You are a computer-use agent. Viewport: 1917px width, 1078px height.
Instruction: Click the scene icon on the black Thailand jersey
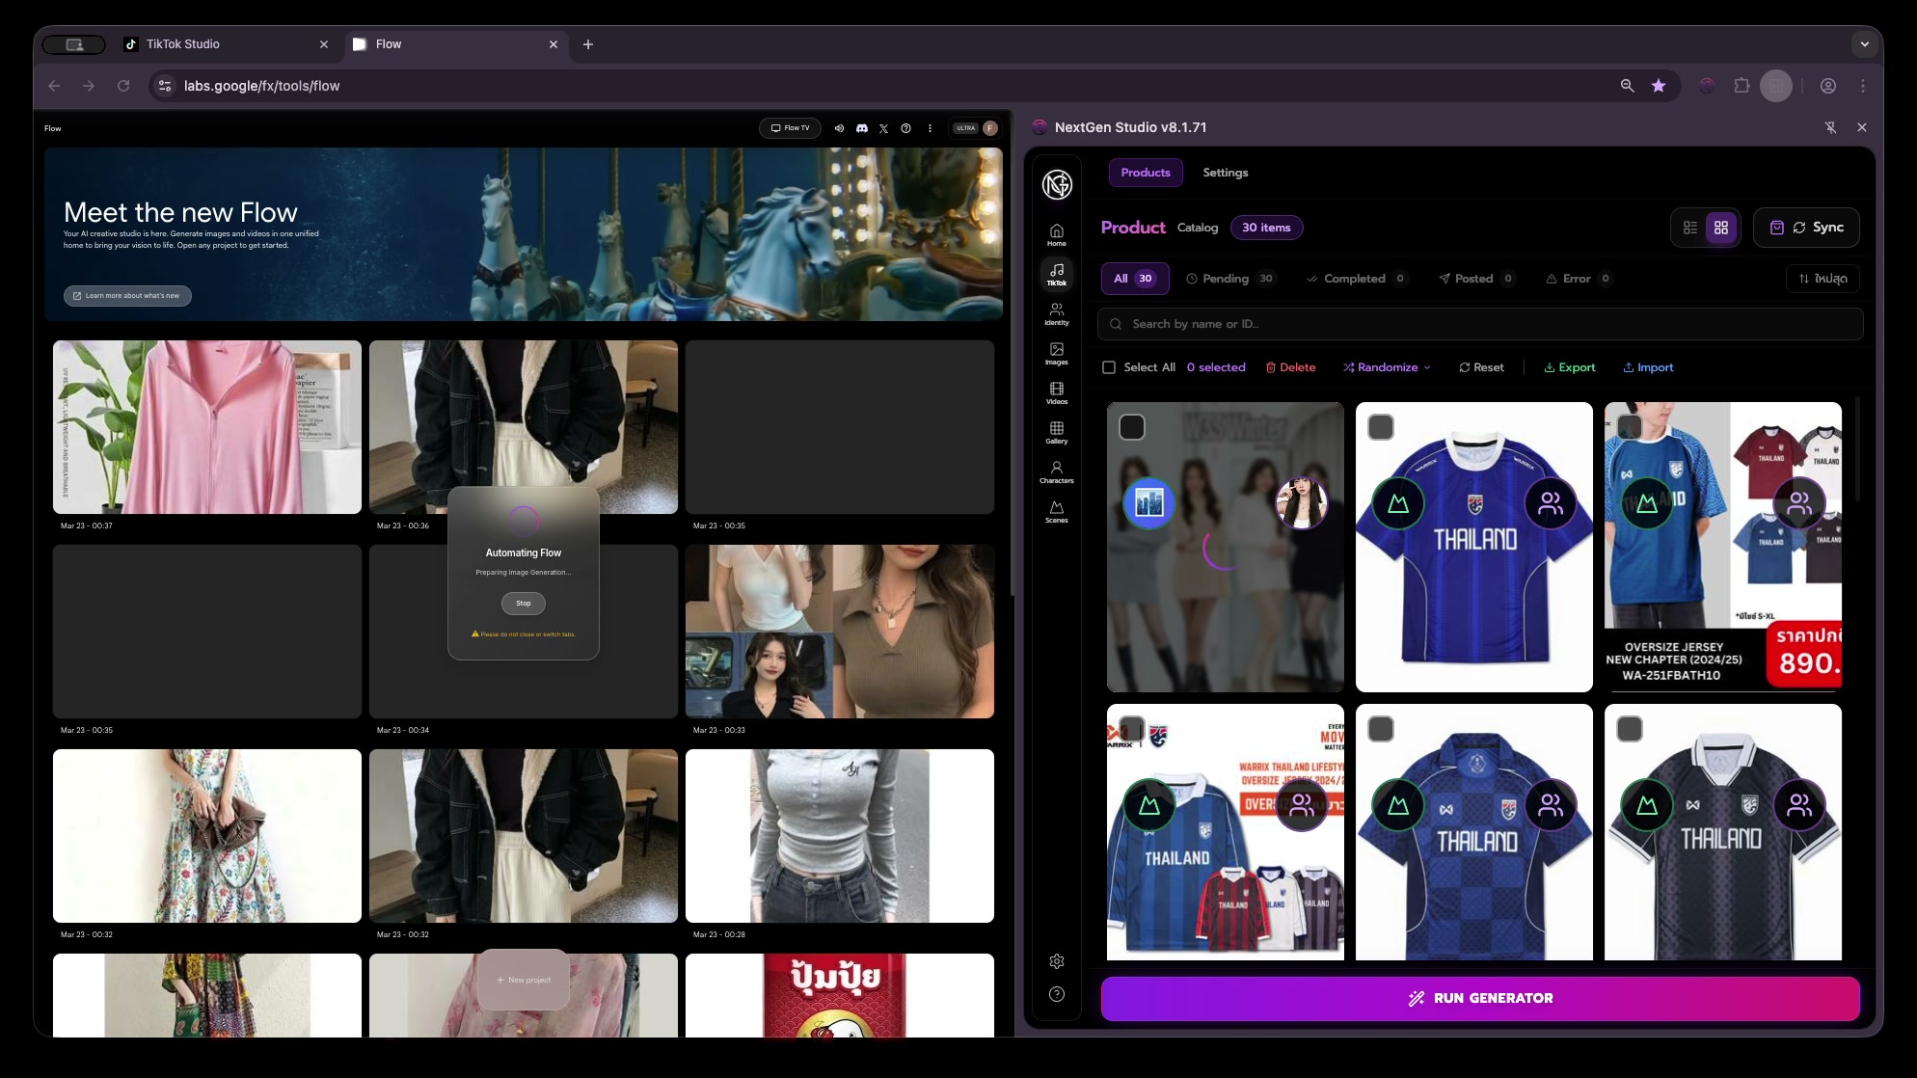[x=1647, y=805]
